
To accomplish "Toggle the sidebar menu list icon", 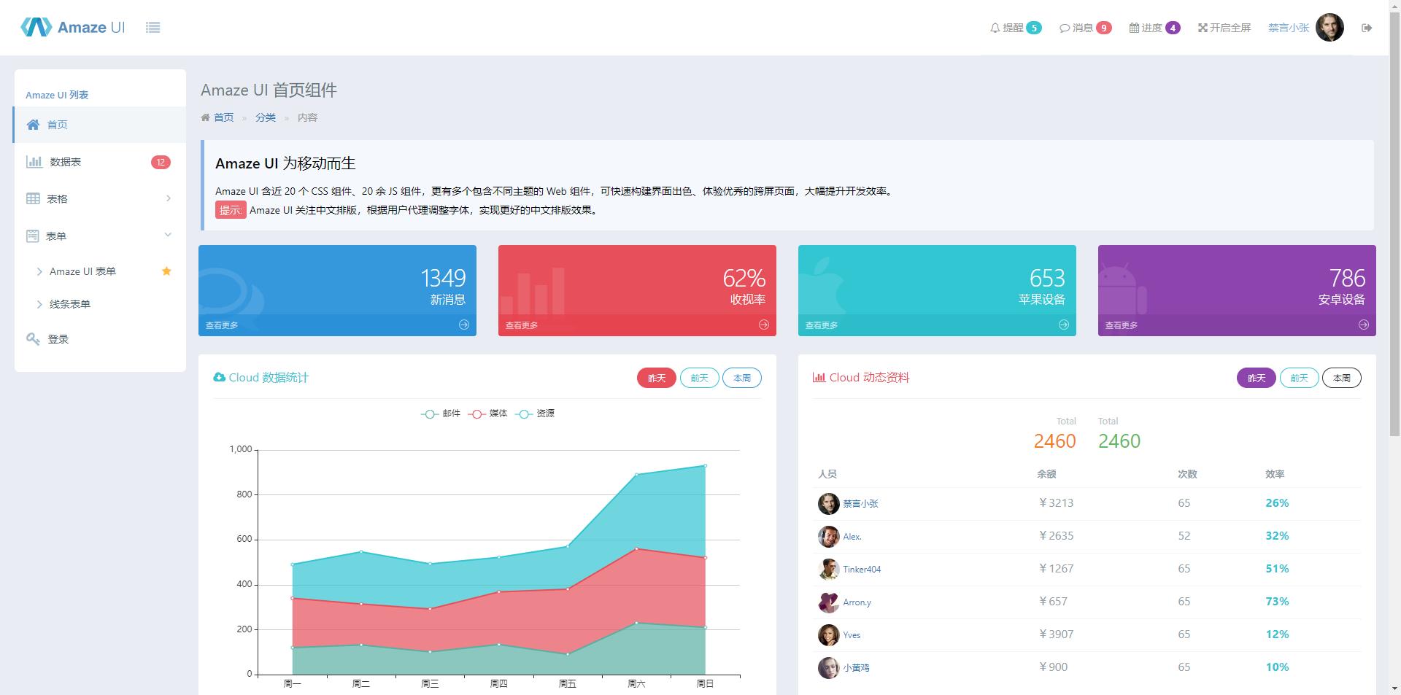I will (153, 28).
